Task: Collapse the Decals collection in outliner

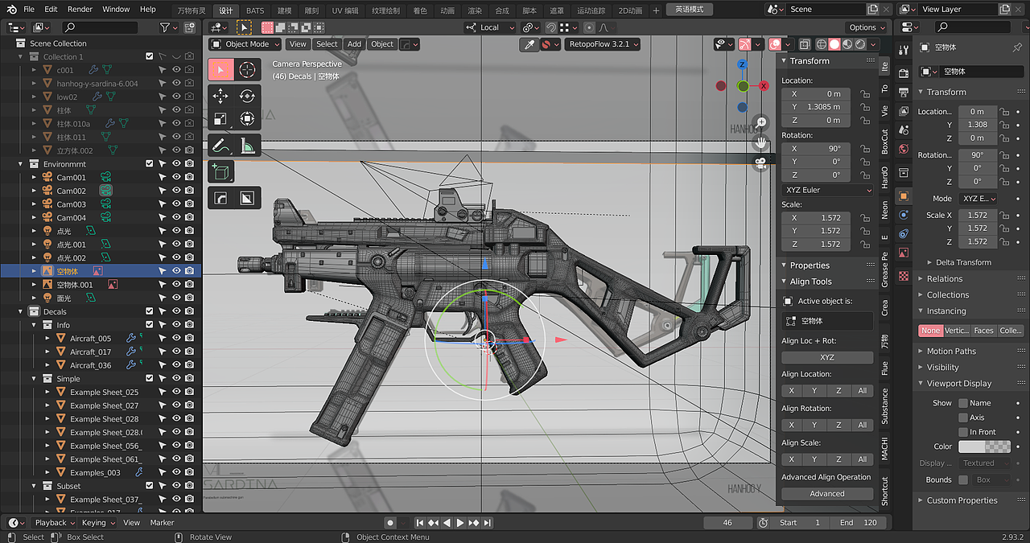Action: click(x=22, y=311)
